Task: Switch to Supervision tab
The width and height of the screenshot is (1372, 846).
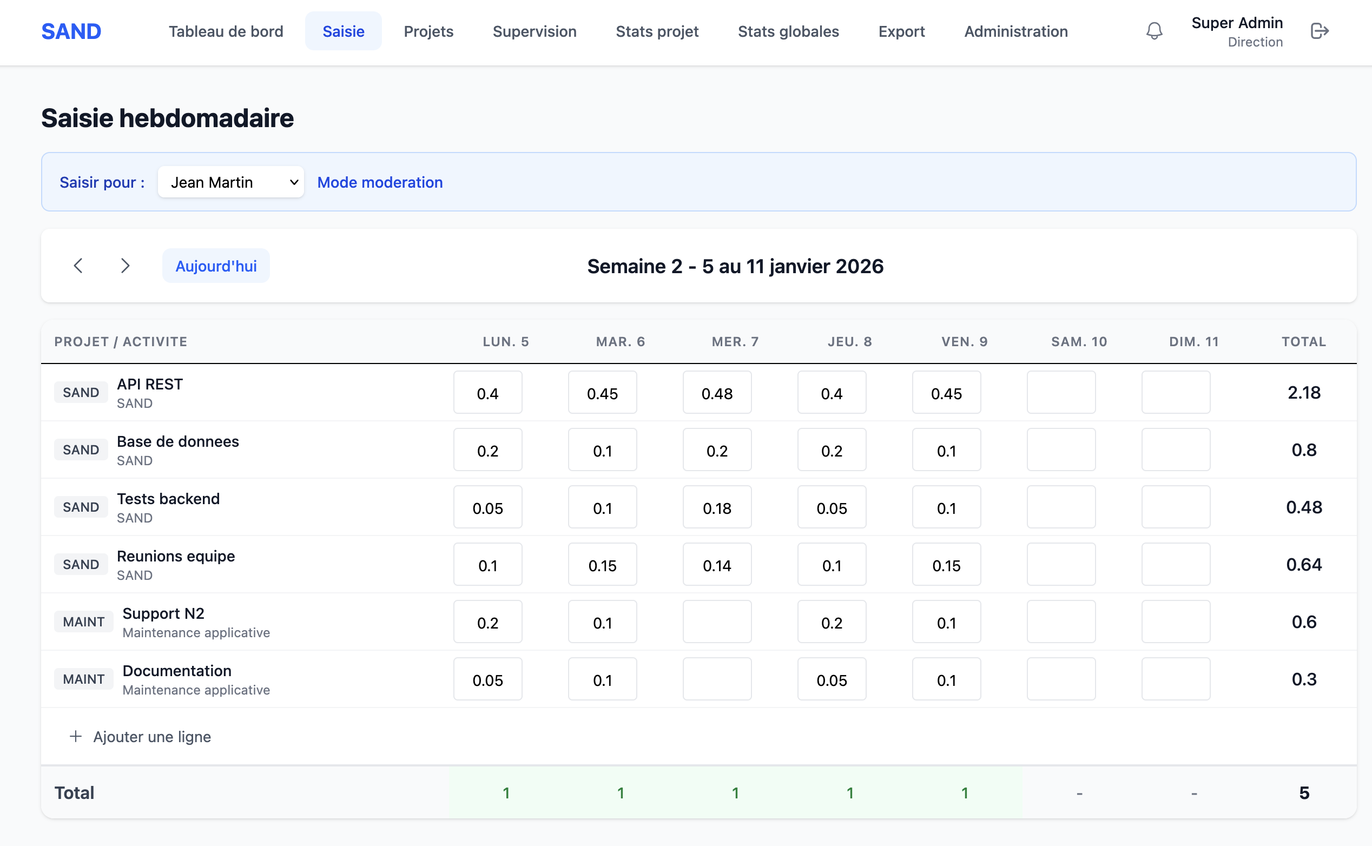Action: pyautogui.click(x=535, y=31)
